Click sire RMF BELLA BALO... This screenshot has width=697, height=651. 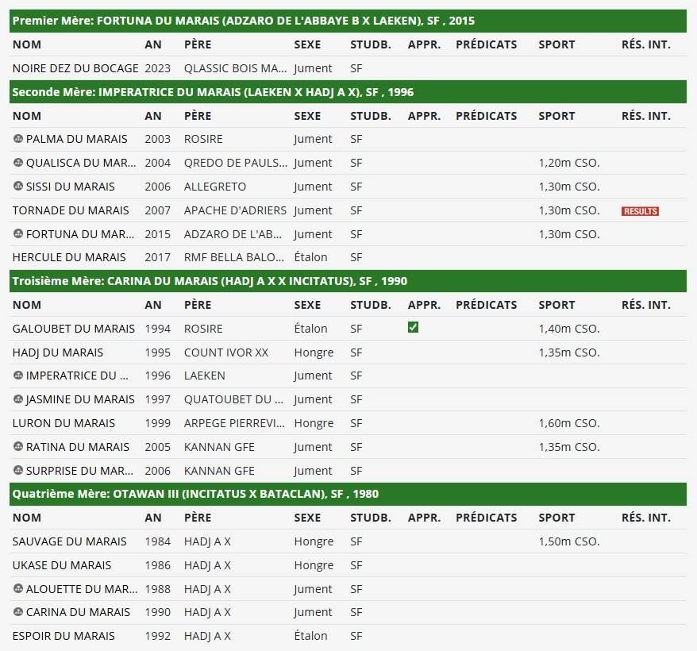[234, 257]
